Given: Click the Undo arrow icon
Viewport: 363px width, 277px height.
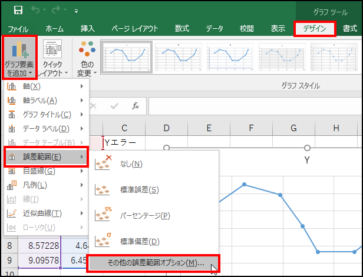Looking at the screenshot, I should click(x=35, y=10).
